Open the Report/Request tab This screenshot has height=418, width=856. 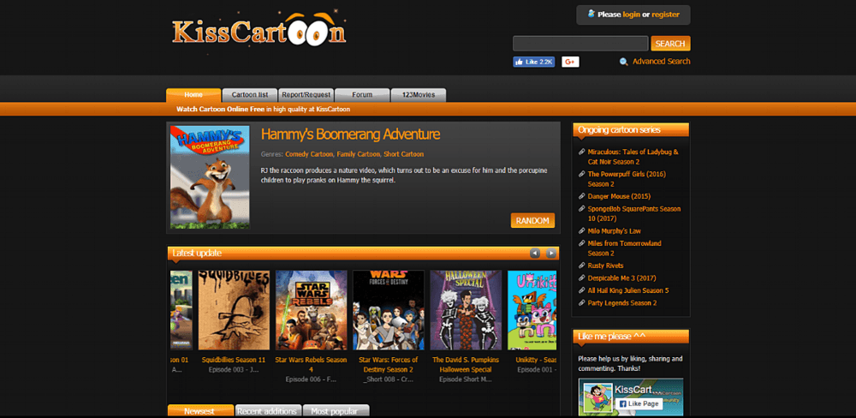tap(306, 95)
